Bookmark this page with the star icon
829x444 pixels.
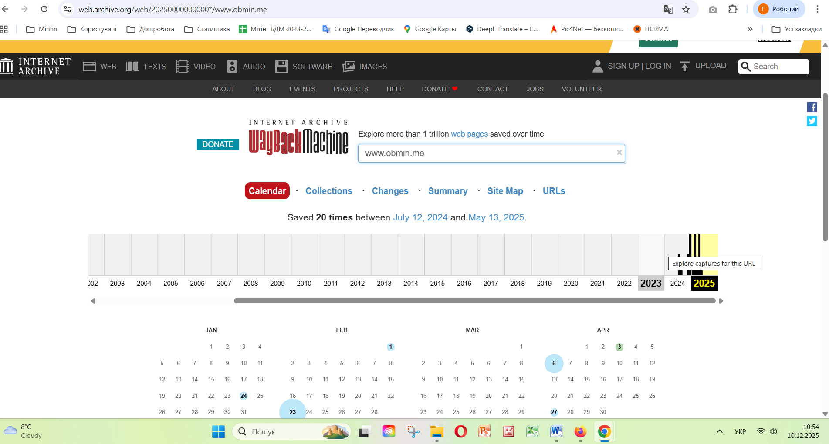[686, 9]
